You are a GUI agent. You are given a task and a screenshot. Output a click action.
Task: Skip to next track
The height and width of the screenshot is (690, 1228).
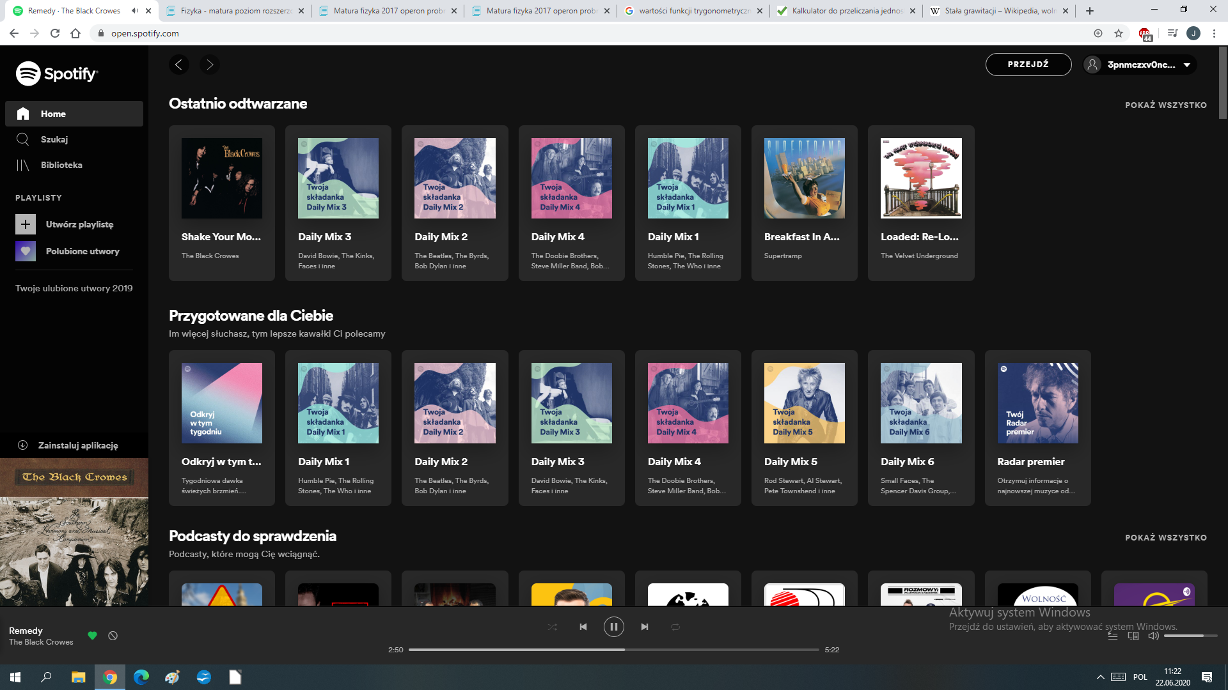645,627
